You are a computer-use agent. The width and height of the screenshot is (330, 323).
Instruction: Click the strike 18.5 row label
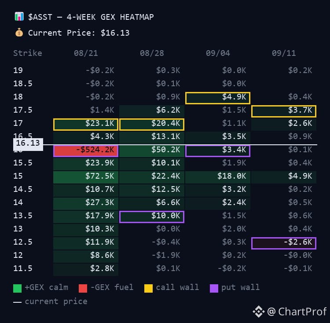(23, 84)
